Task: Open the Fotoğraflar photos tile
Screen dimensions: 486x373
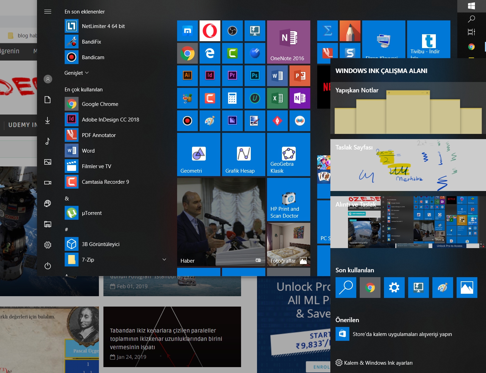Action: pyautogui.click(x=288, y=244)
